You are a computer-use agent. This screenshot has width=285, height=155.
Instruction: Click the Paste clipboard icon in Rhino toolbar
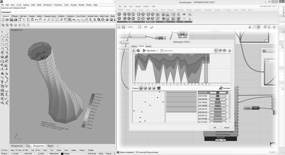pyautogui.click(x=32, y=20)
